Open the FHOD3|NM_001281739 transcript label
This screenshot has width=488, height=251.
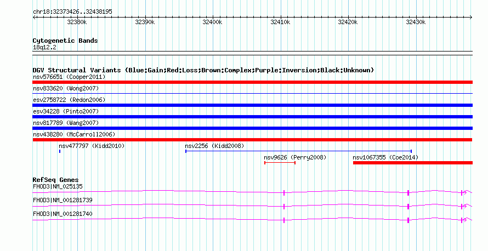pos(63,200)
